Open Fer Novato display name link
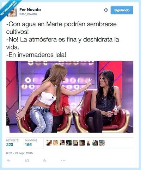The image size is (141, 170). [30, 9]
